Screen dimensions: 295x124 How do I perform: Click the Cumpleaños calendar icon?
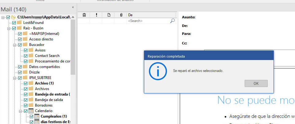pyautogui.click(x=37, y=116)
